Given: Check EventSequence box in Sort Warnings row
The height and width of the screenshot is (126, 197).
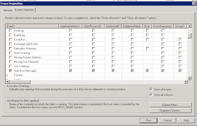Looking at the screenshot, I should [x=163, y=66].
